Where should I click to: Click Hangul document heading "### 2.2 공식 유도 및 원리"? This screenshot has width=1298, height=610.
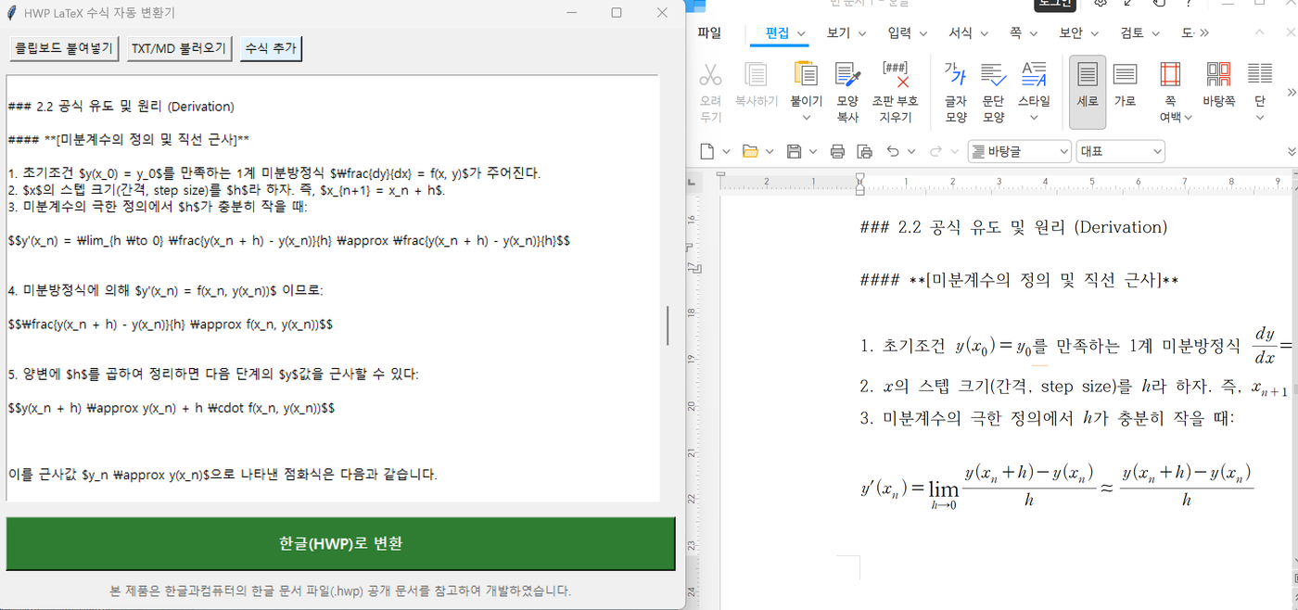click(x=1013, y=227)
